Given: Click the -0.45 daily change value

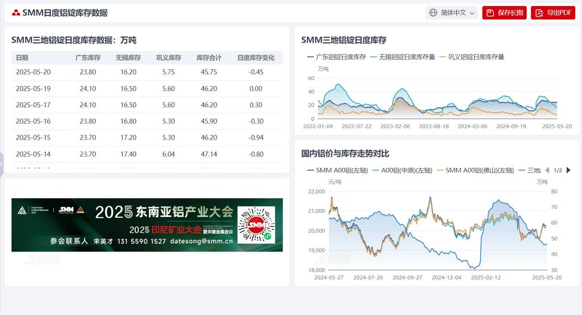Looking at the screenshot, I should click(x=256, y=72).
